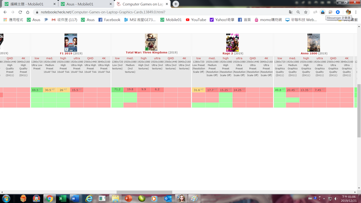Open the Apps shortcut in bookmarks bar
This screenshot has height=203, width=361.
click(14, 20)
